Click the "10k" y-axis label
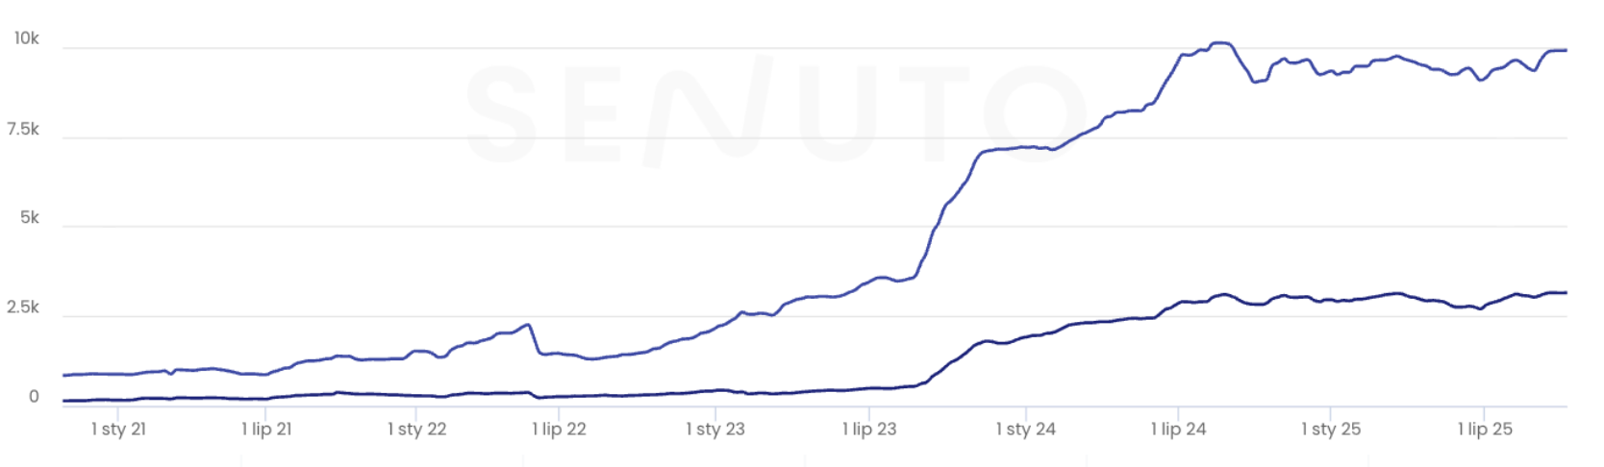This screenshot has width=1604, height=467. click(x=26, y=38)
